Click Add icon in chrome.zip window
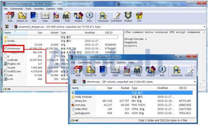Screen dimensions: 208x125 pyautogui.click(x=78, y=71)
